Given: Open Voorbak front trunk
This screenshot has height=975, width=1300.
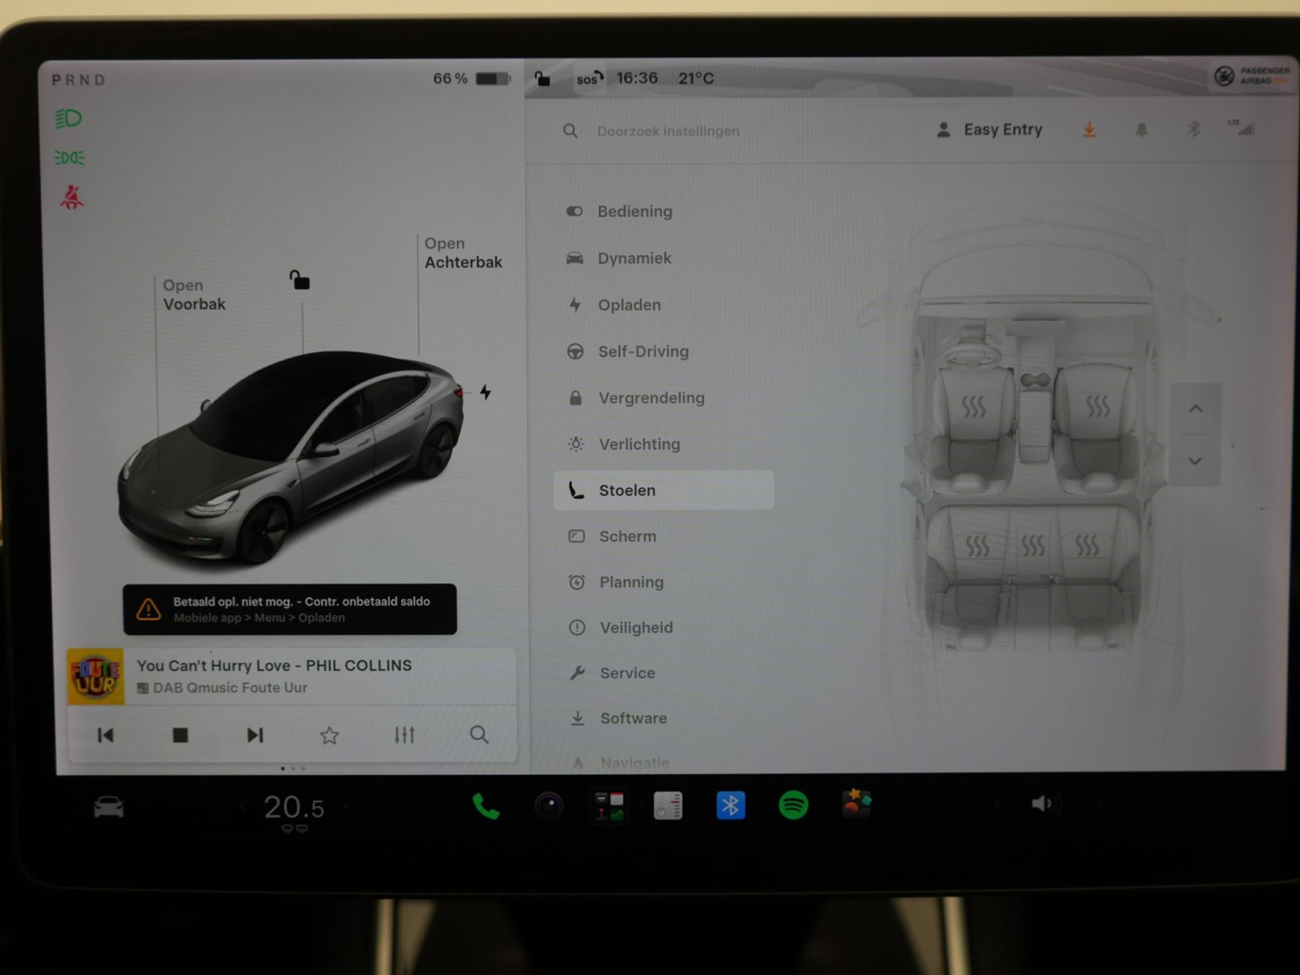Looking at the screenshot, I should pyautogui.click(x=194, y=295).
